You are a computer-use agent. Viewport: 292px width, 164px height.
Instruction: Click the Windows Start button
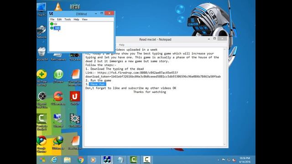pos(42,160)
